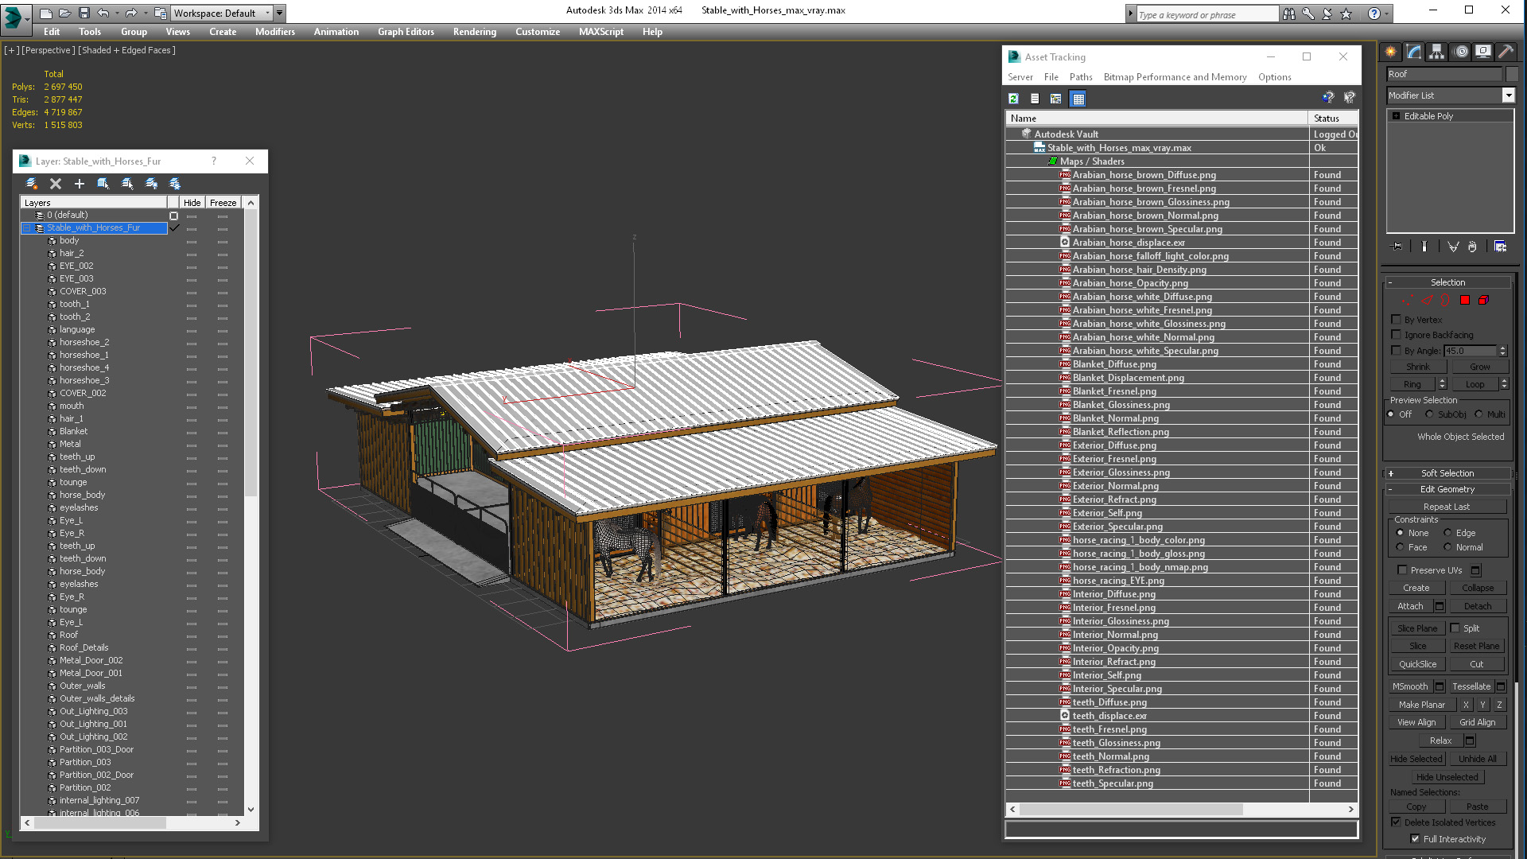Click Freeze/Unfreeze All Layers icon
1527x859 pixels.
(x=175, y=184)
